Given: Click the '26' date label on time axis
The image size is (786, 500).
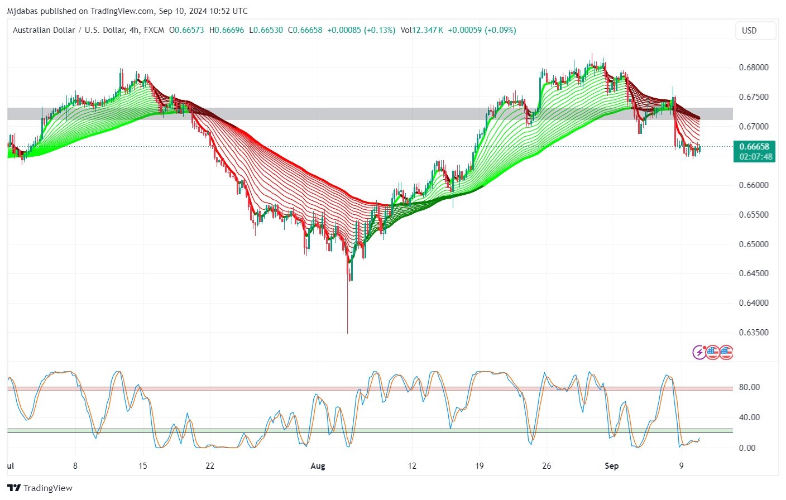Looking at the screenshot, I should (x=547, y=466).
